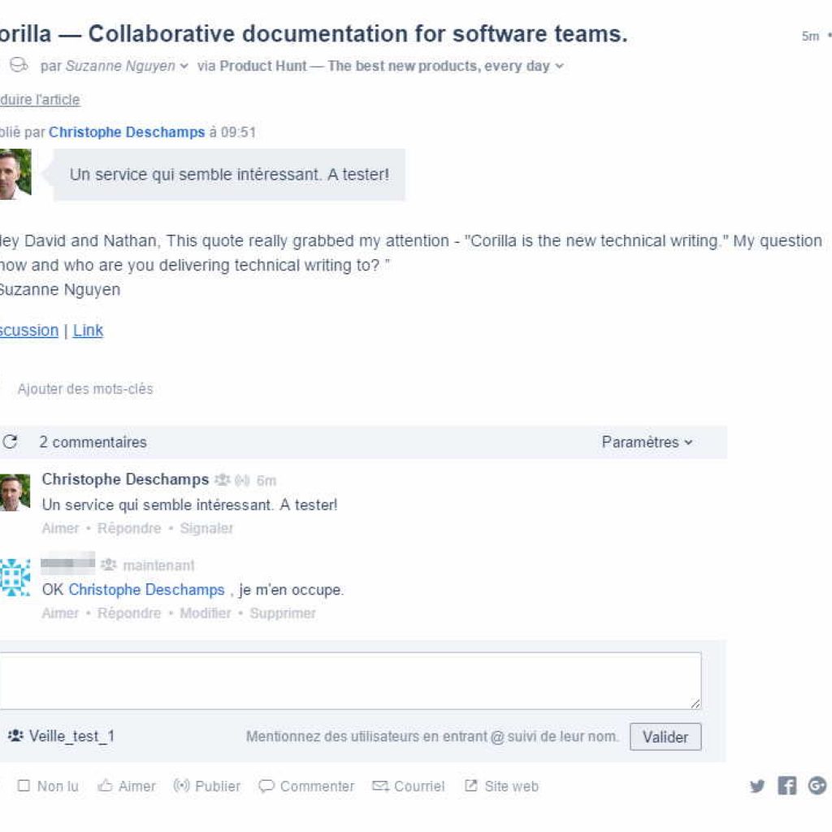Click Aimer under Christophe's comment
The height and width of the screenshot is (832, 832).
coord(60,528)
